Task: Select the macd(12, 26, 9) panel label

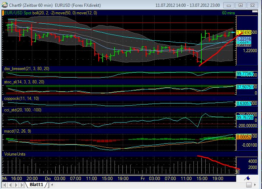Action: click(x=18, y=131)
